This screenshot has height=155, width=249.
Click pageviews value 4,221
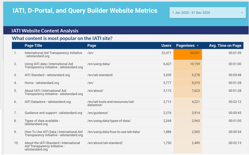(196, 102)
